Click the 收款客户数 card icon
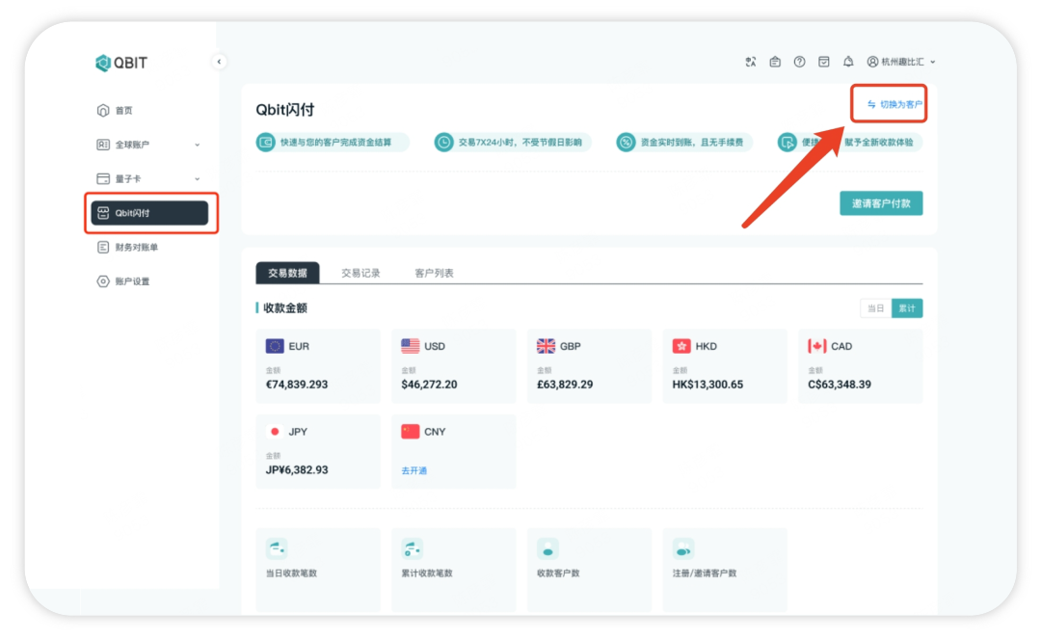1041x638 pixels. pos(547,548)
